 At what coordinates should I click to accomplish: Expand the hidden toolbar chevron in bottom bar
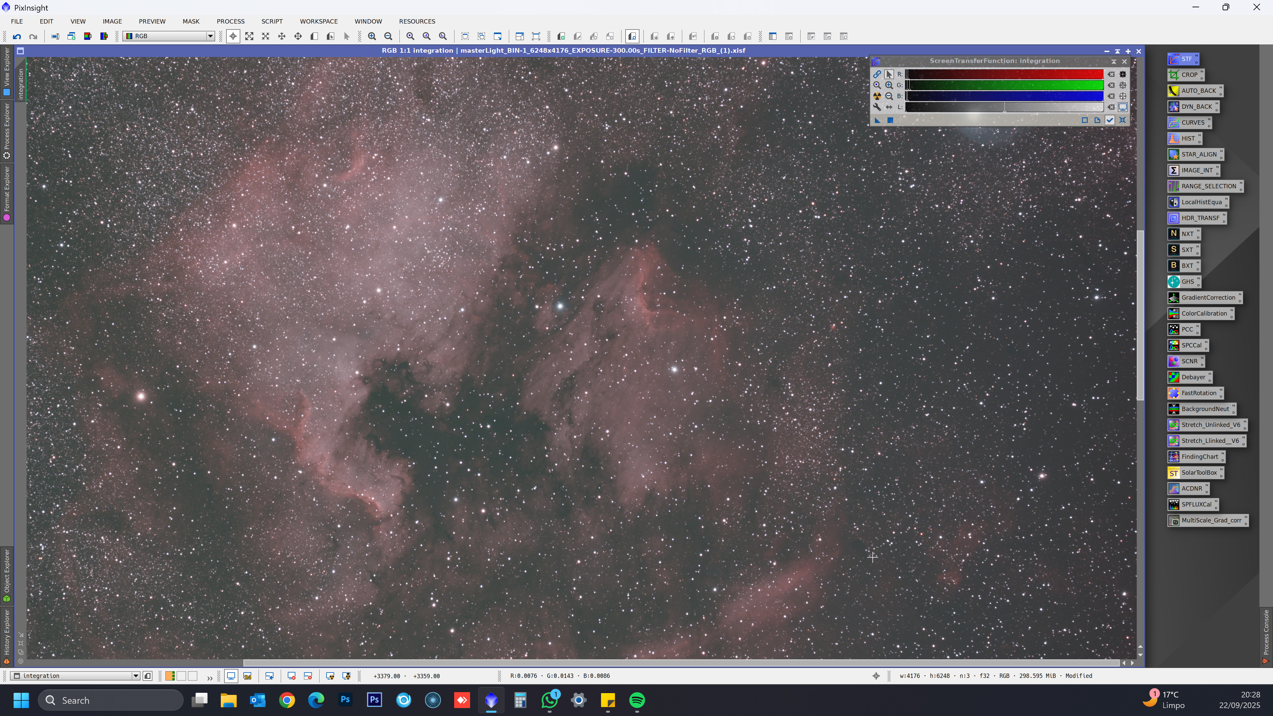coord(210,678)
